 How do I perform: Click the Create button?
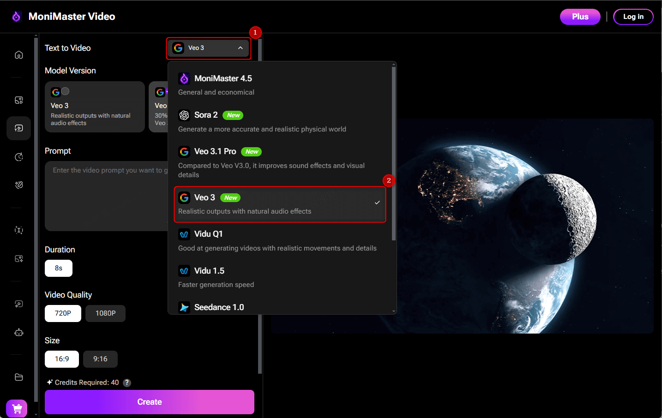click(149, 402)
